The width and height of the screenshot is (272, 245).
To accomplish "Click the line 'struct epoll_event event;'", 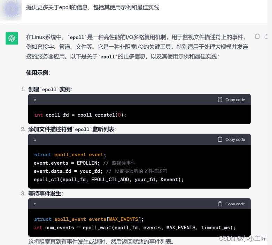I will point(70,155).
